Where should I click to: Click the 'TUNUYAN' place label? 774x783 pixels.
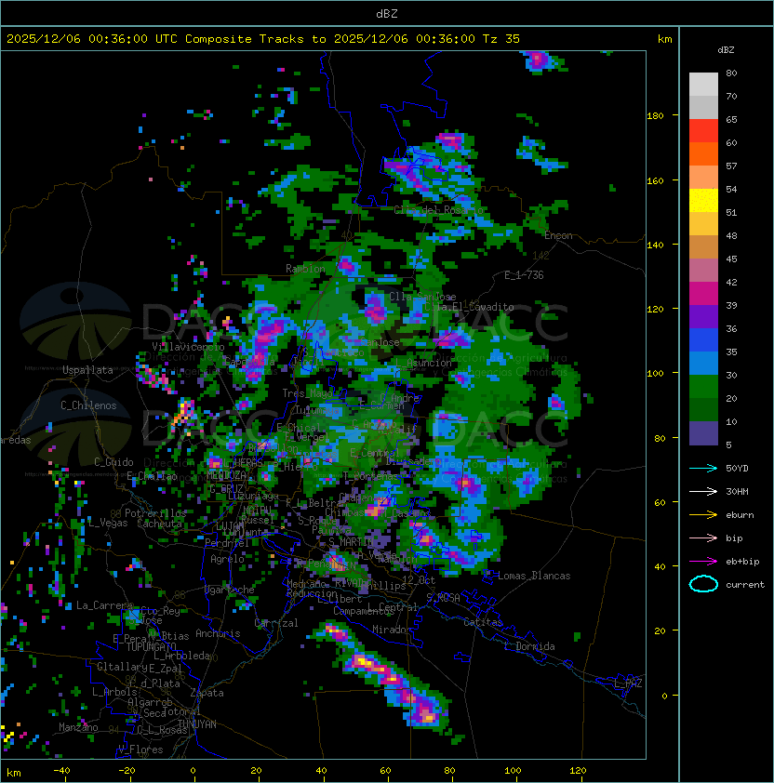[x=197, y=724]
